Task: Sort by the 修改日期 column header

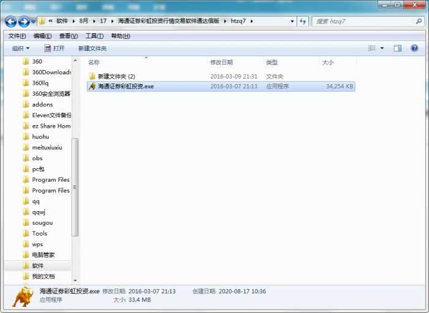Action: click(x=221, y=63)
